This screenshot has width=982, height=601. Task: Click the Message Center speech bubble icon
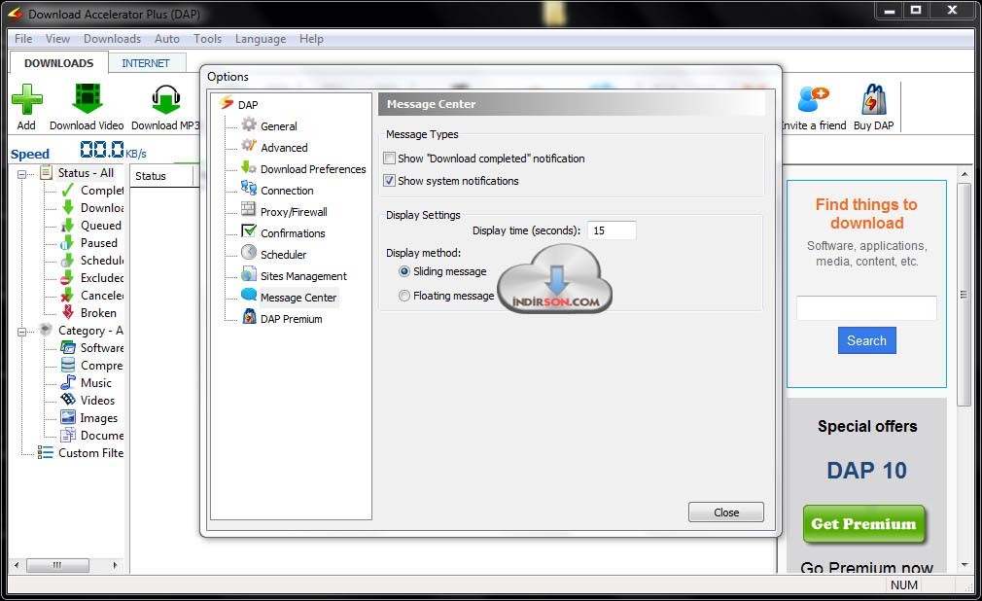point(249,296)
